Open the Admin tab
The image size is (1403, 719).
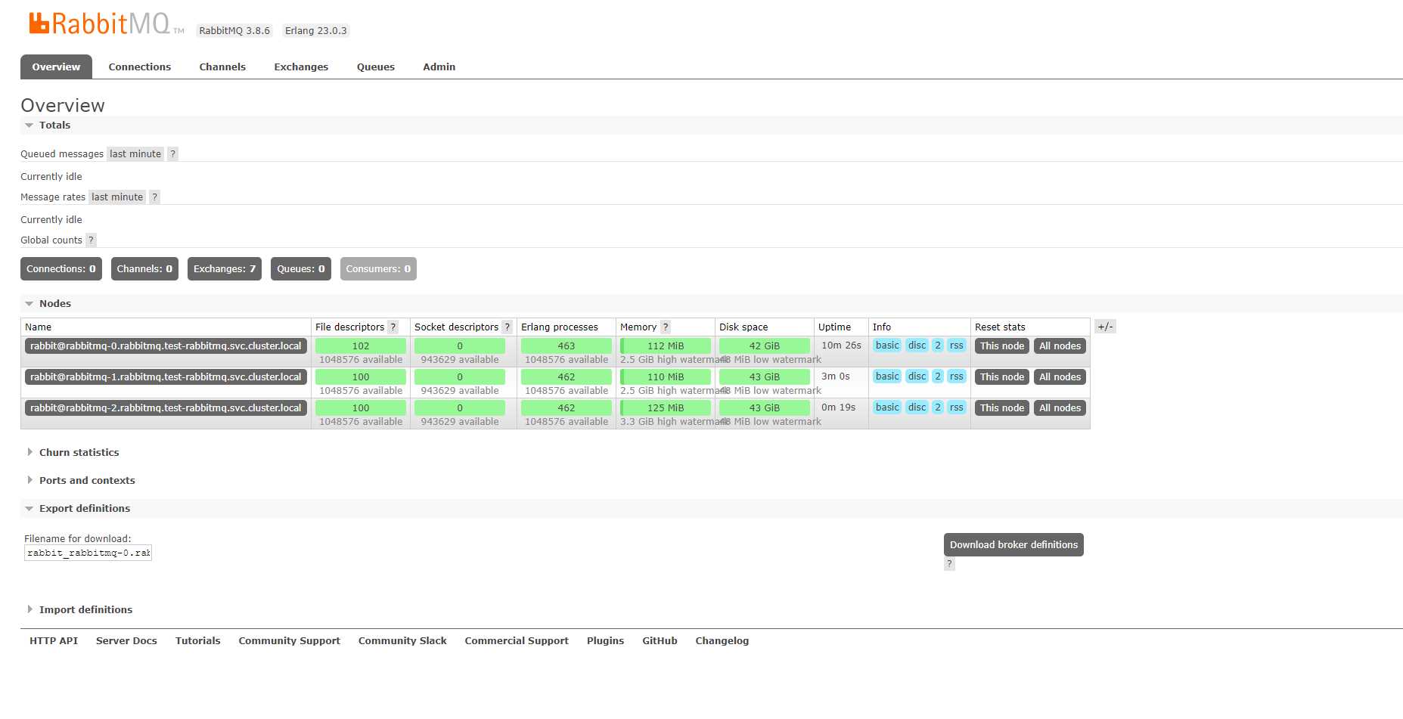439,67
